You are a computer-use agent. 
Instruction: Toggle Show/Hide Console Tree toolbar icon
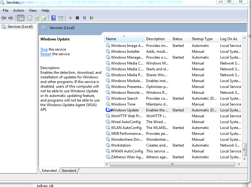[x=20, y=18]
